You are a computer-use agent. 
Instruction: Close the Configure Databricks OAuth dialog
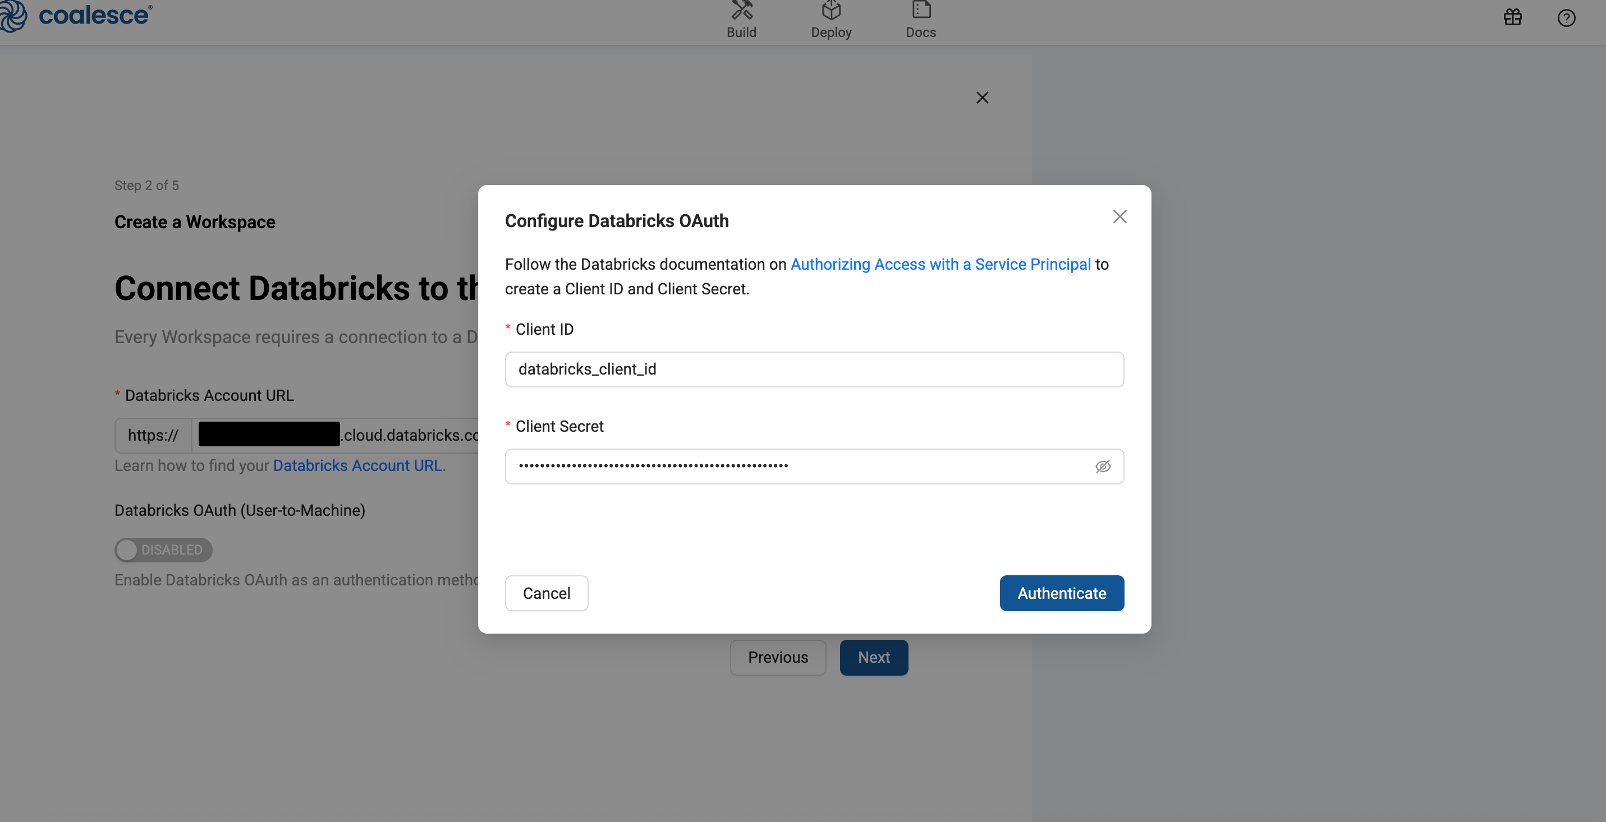tap(1119, 216)
